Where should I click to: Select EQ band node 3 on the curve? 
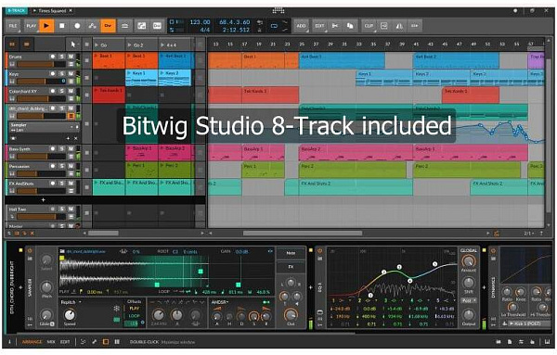[399, 267]
